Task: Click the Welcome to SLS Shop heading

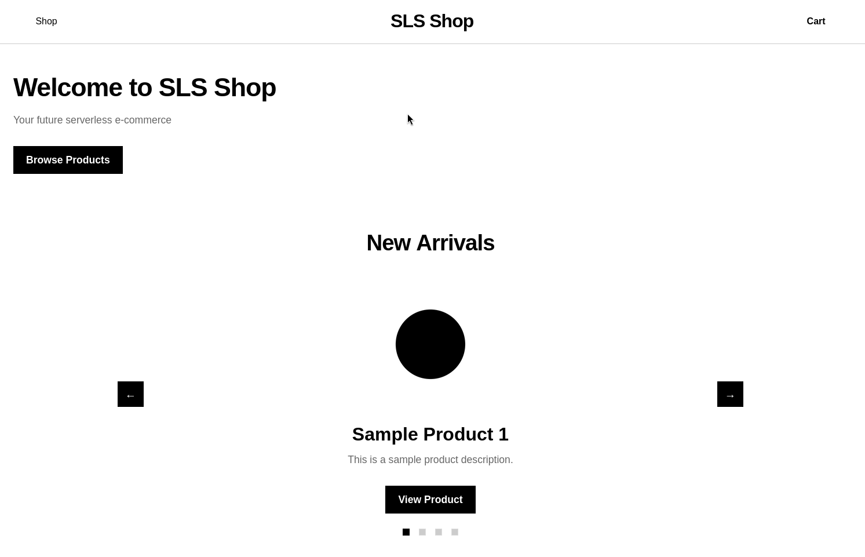Action: [x=145, y=87]
